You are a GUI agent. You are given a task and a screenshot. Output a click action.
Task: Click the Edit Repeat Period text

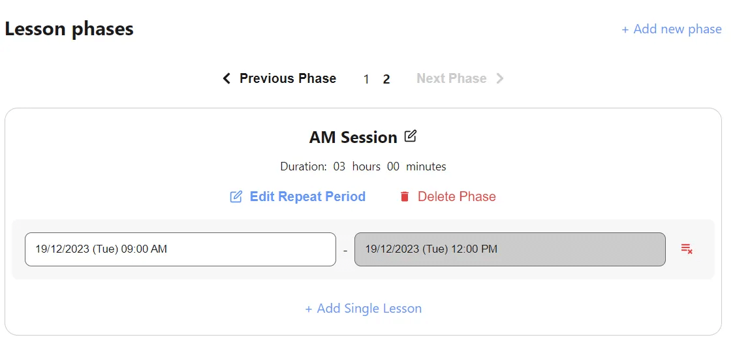[x=307, y=197]
